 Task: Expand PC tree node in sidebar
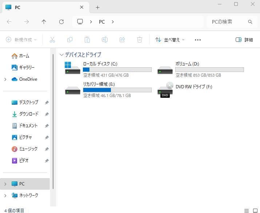coord(5,184)
